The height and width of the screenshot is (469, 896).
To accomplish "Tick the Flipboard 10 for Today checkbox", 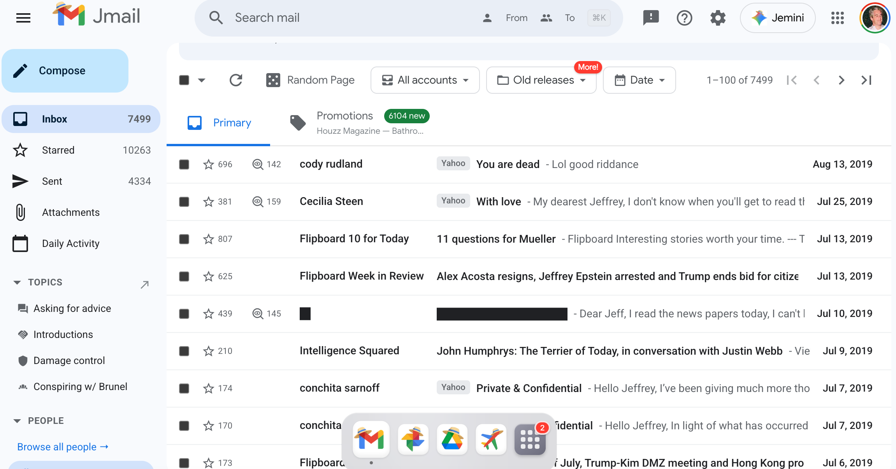I will [x=184, y=239].
